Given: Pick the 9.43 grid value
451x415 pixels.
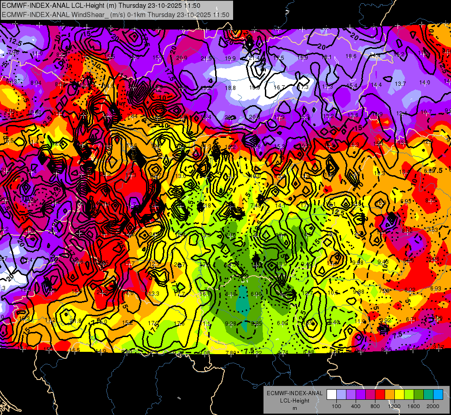Looking at the screenshot, I should click(x=383, y=261).
